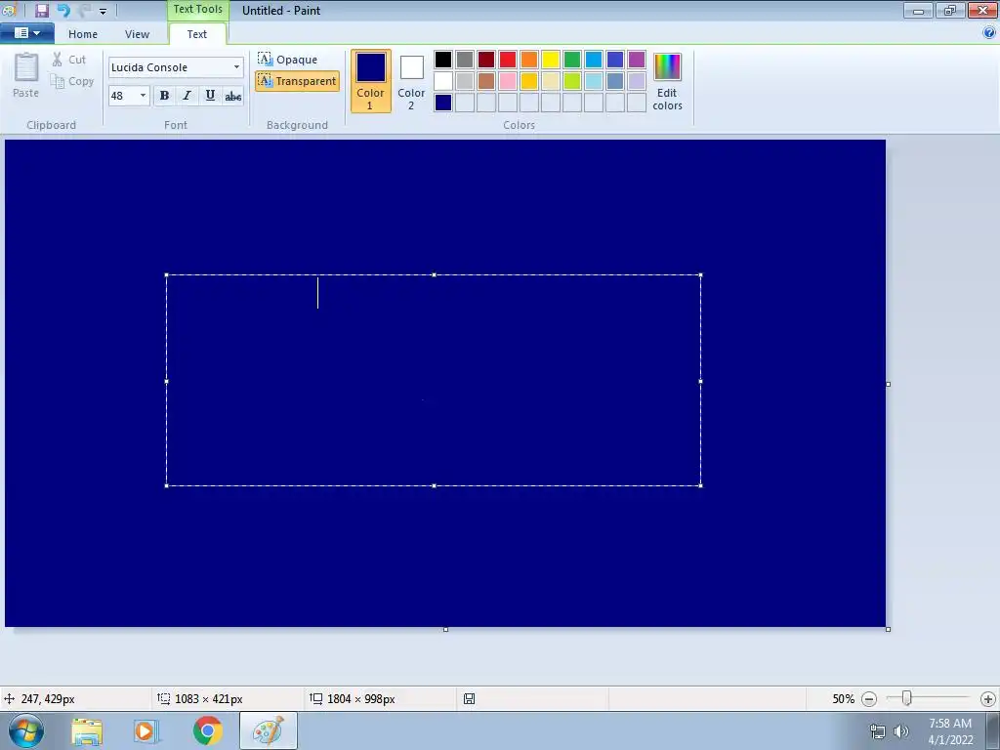Switch to the View tab
The height and width of the screenshot is (750, 1000).
137,34
